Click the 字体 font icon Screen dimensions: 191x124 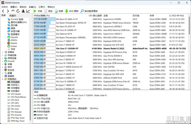click(9, 49)
